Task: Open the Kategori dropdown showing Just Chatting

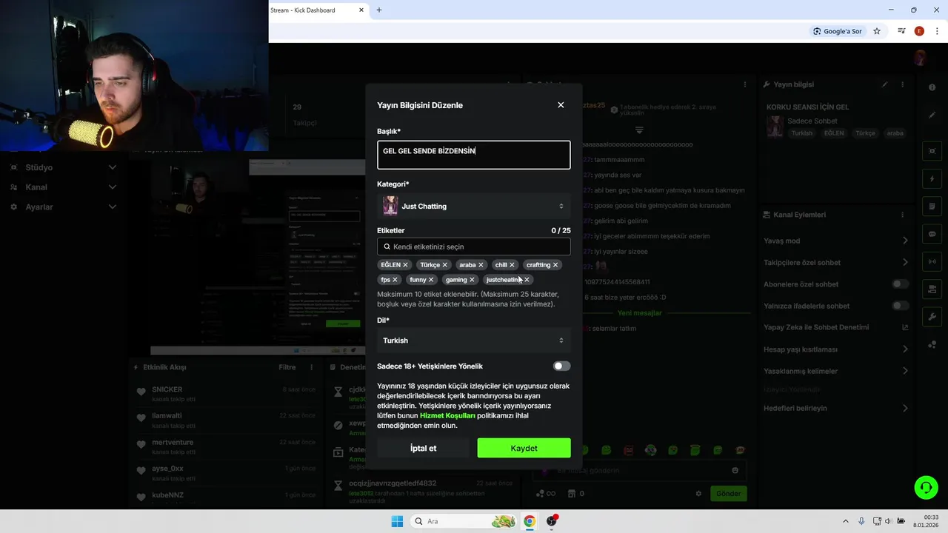Action: (474, 207)
